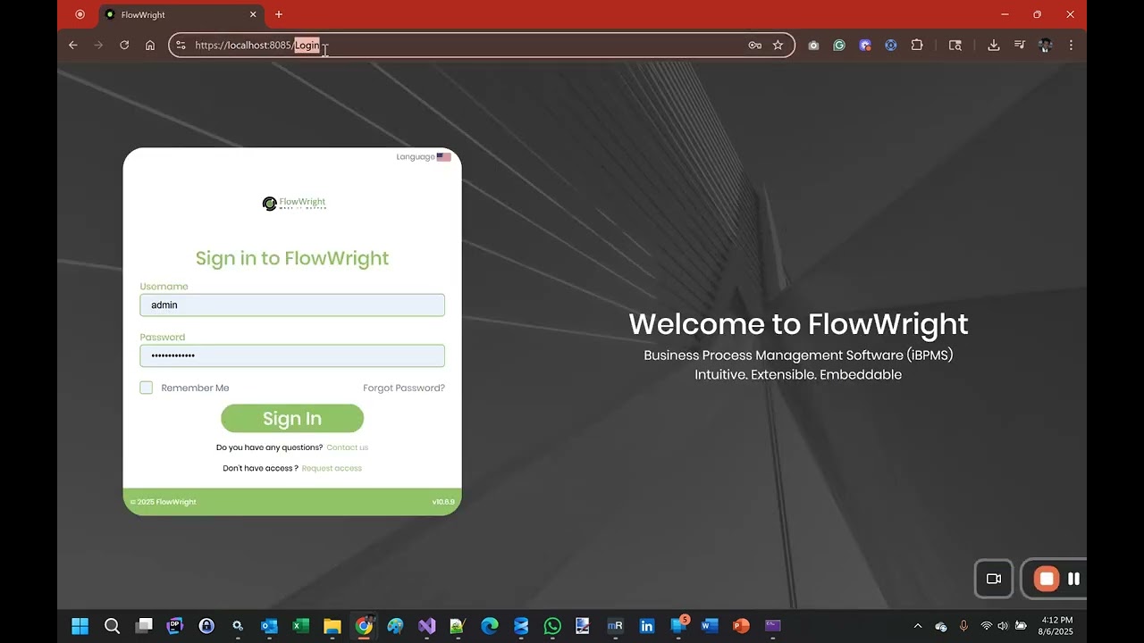
Task: Stop the screen recording
Action: point(1046,579)
